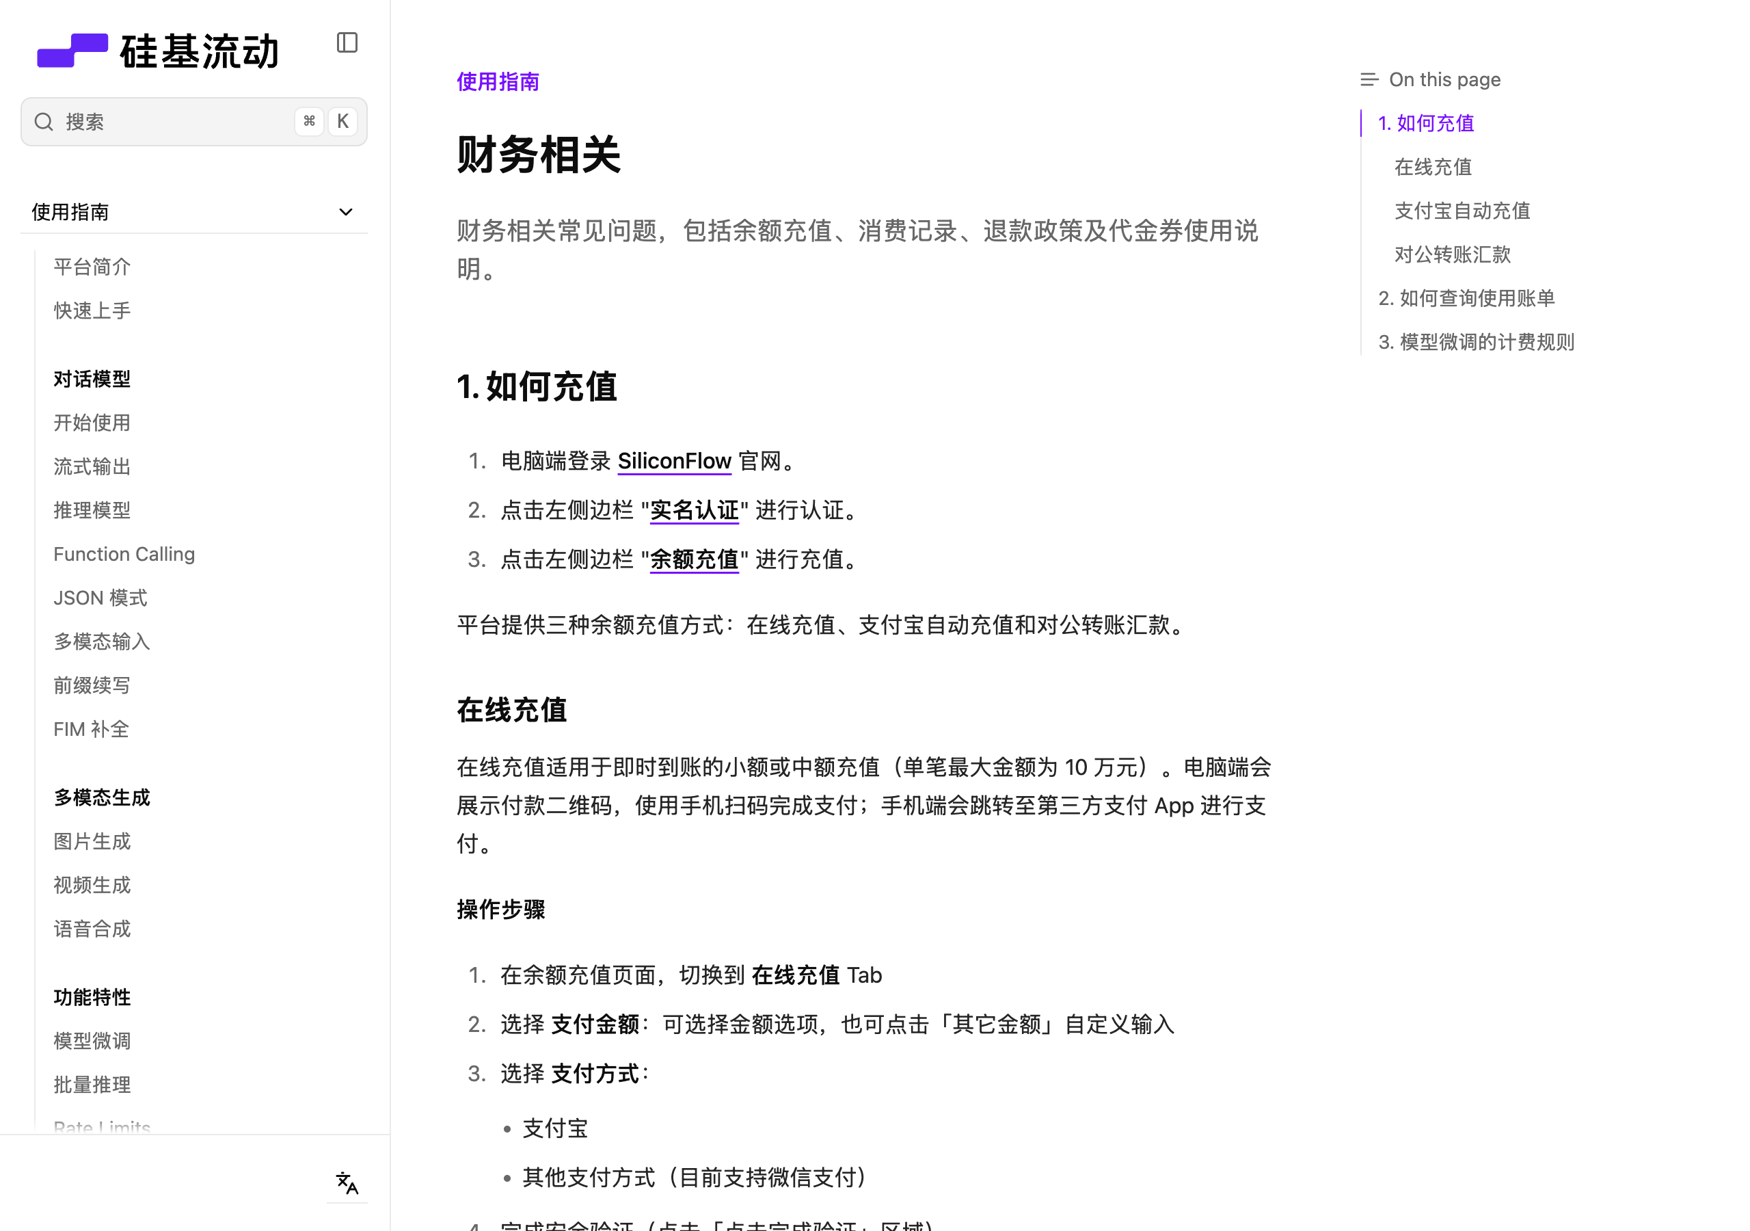Jump to 1. 如何充值 in page outline
1750x1231 pixels.
(1426, 124)
